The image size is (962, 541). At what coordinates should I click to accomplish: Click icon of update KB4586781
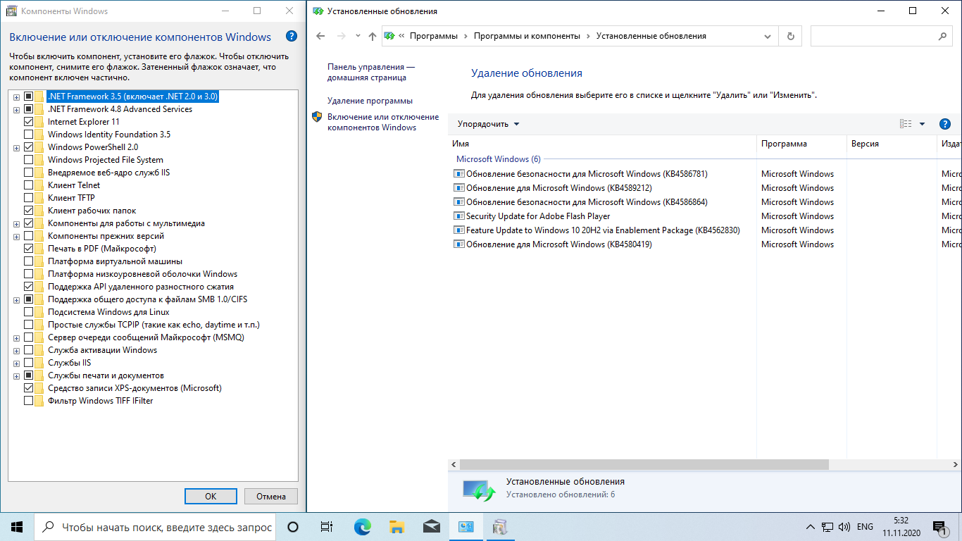tap(459, 174)
